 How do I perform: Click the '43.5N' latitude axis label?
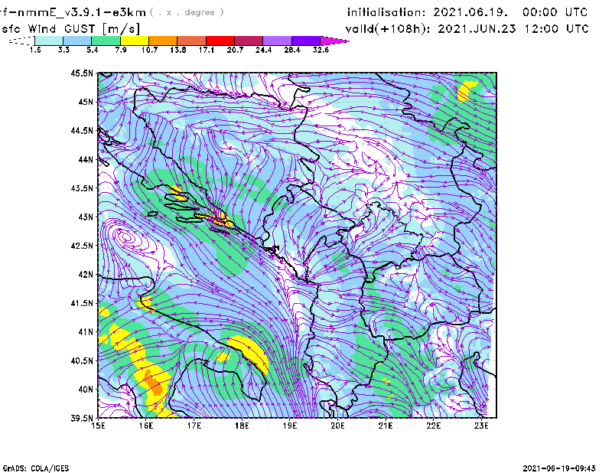(x=82, y=188)
